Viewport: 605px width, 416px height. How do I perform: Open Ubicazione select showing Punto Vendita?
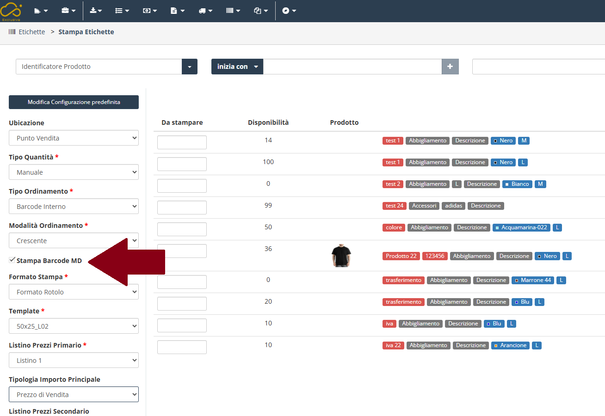tap(74, 138)
